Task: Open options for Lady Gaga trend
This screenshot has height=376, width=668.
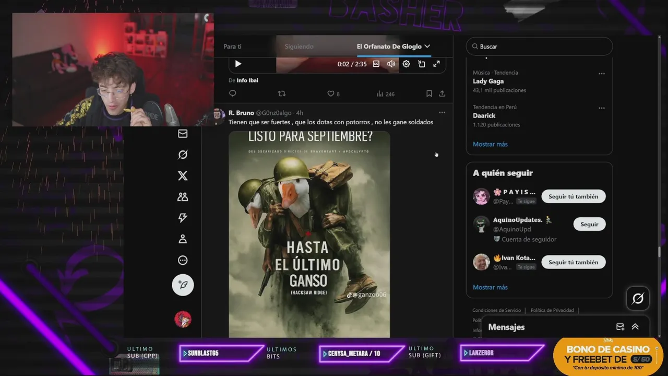Action: 602,74
